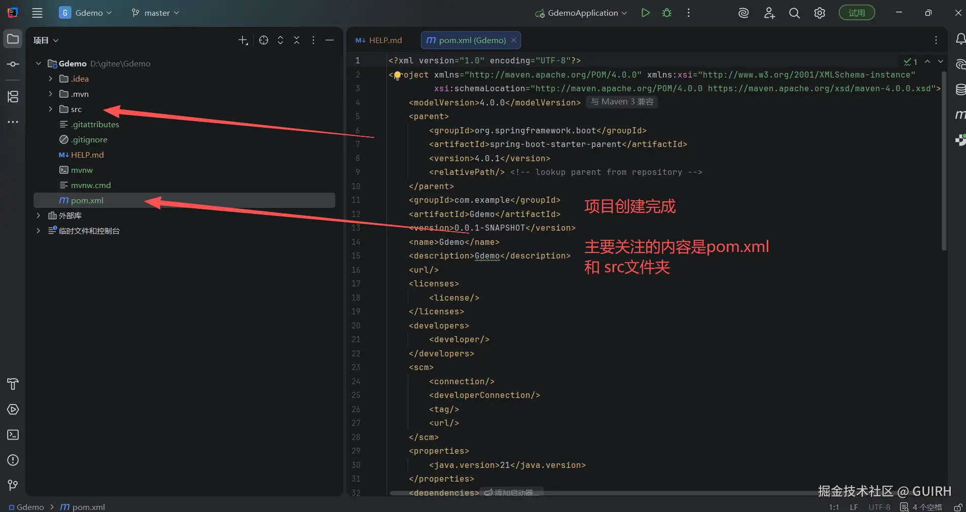Open Code With Me user icon
966x512 pixels.
point(769,13)
